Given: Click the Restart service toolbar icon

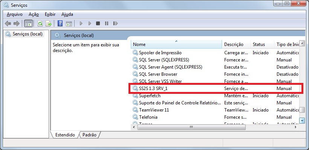Looking at the screenshot, I should (x=115, y=24).
